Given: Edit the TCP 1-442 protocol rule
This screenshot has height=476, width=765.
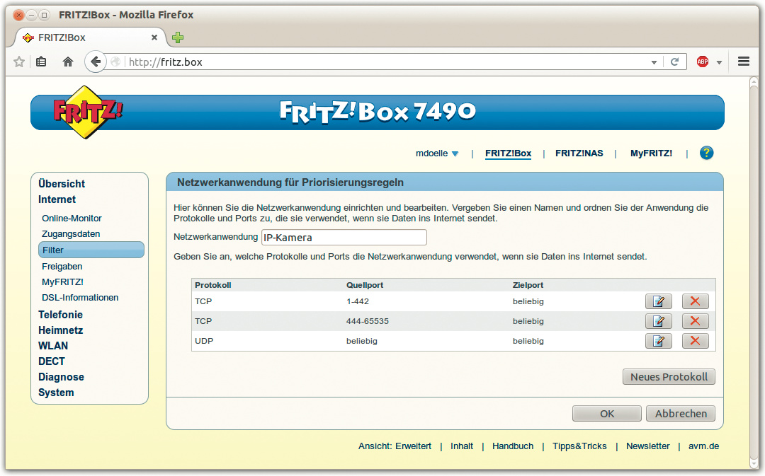Looking at the screenshot, I should coord(658,301).
